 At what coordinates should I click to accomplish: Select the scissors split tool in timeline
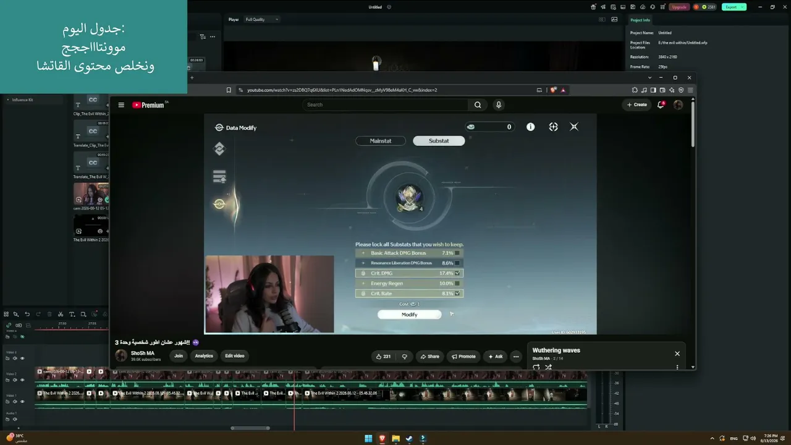pyautogui.click(x=61, y=315)
